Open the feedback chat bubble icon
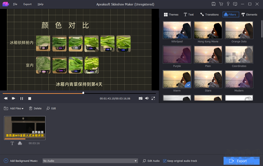 [235, 4]
